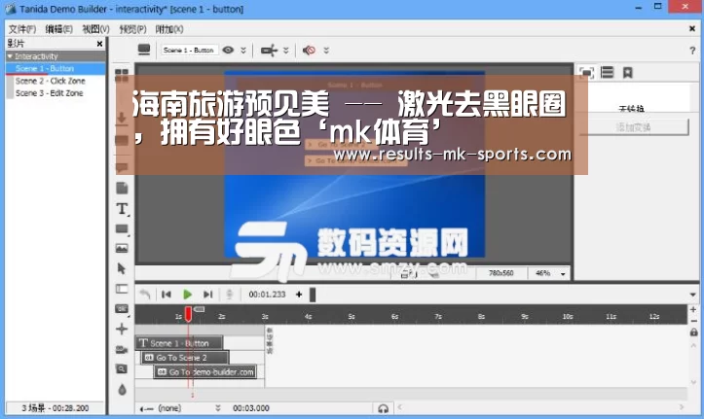704x419 pixels.
Task: Select Scene 2 - Click Zone in tree
Action: coord(50,81)
